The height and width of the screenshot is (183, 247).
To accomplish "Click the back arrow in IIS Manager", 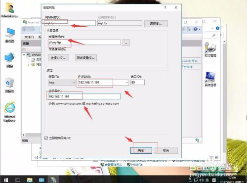I will coord(25,30).
